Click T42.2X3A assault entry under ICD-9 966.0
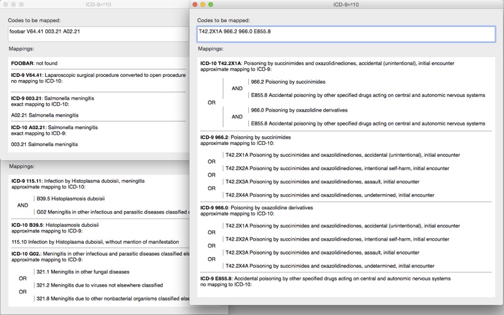Viewport: 504px width, 315px height. pos(323,253)
